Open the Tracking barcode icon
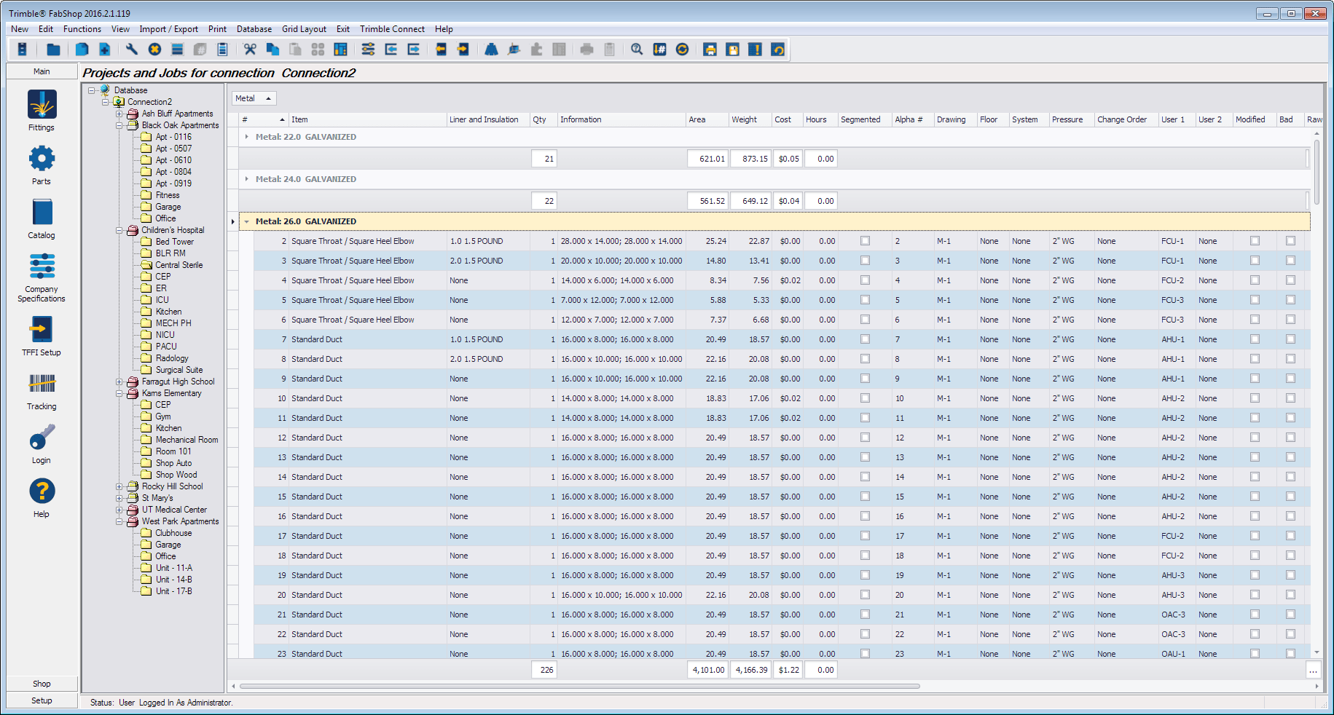Screen dimensions: 1334x715 coord(42,383)
